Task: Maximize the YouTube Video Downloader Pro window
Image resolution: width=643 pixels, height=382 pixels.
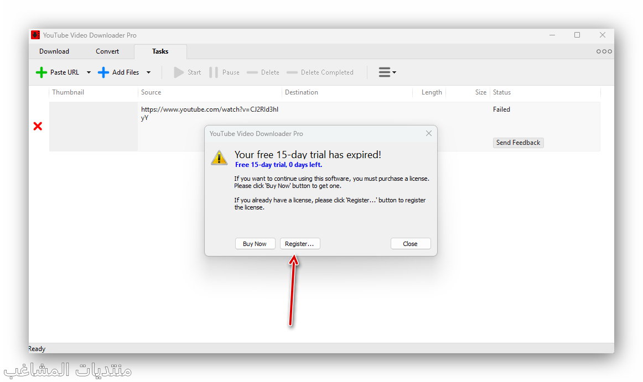Action: [577, 35]
